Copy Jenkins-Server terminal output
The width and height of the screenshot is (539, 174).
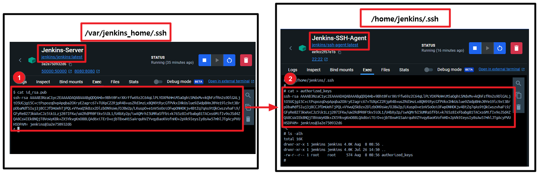pyautogui.click(x=248, y=107)
